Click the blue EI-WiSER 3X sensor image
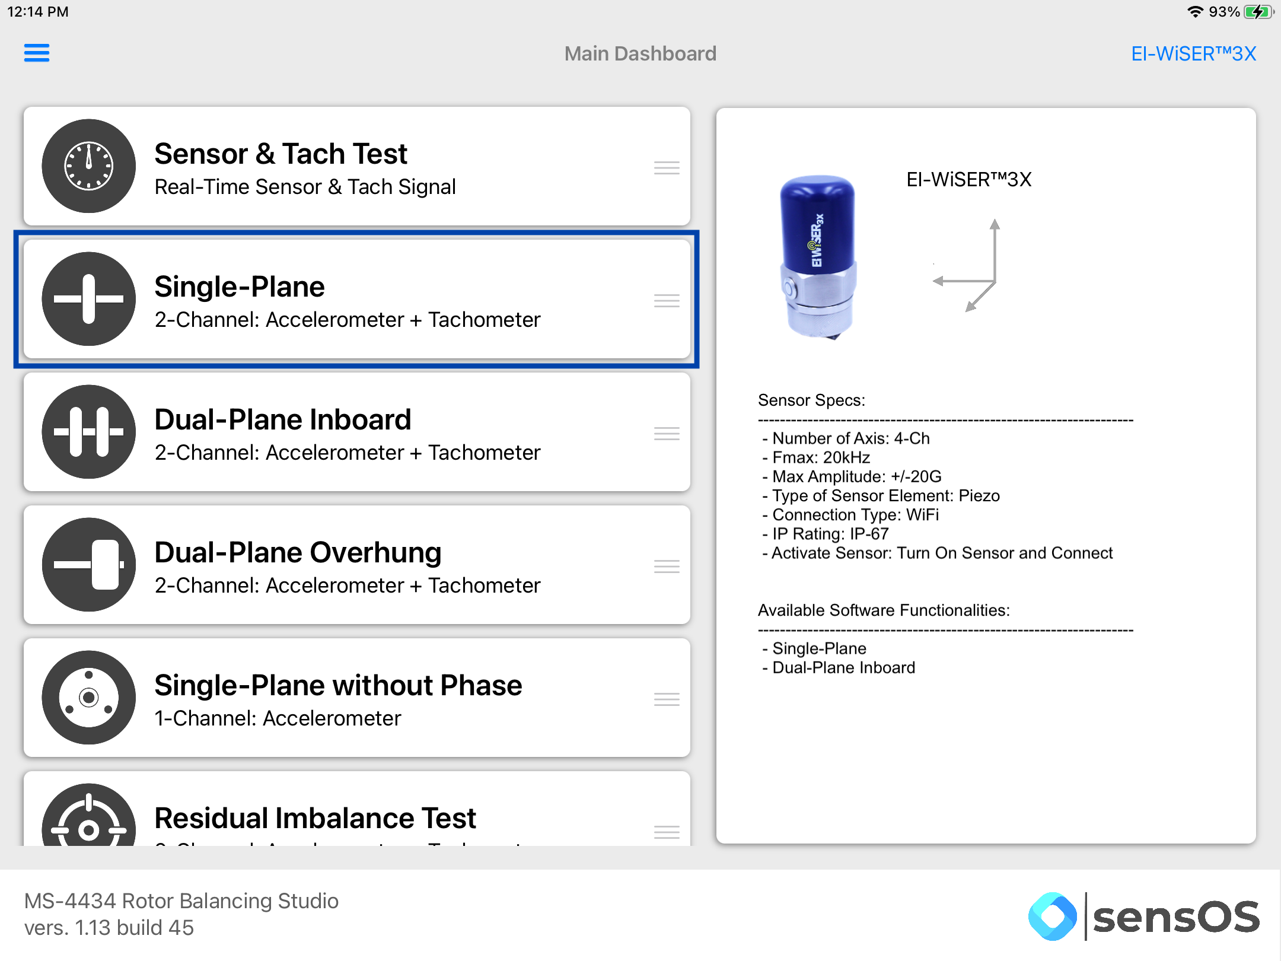The image size is (1281, 961). (818, 257)
